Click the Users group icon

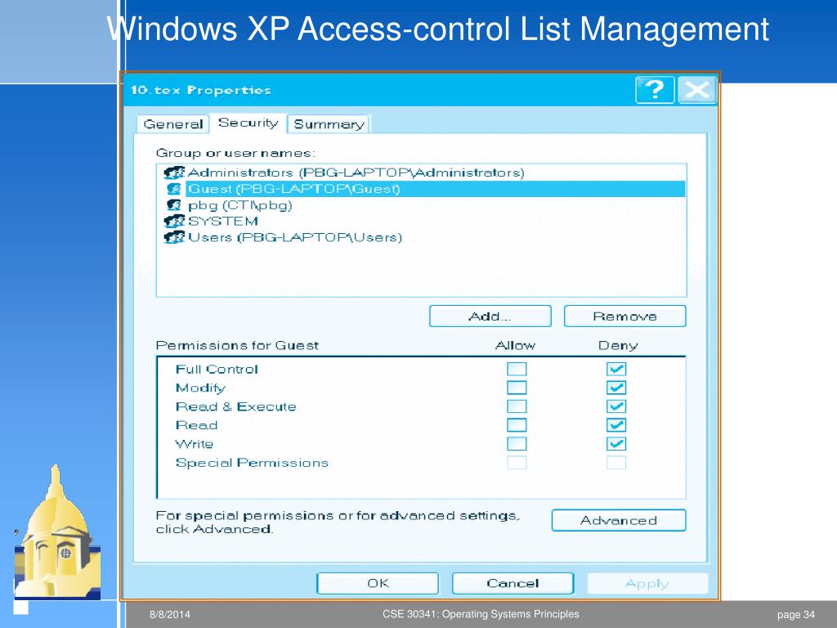[x=174, y=237]
